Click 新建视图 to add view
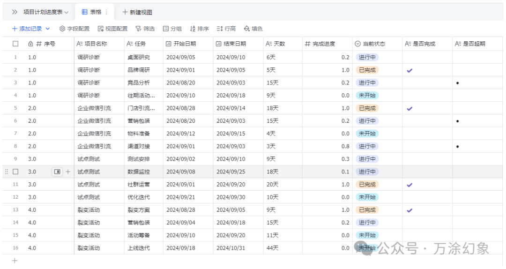The image size is (506, 269). coord(137,12)
